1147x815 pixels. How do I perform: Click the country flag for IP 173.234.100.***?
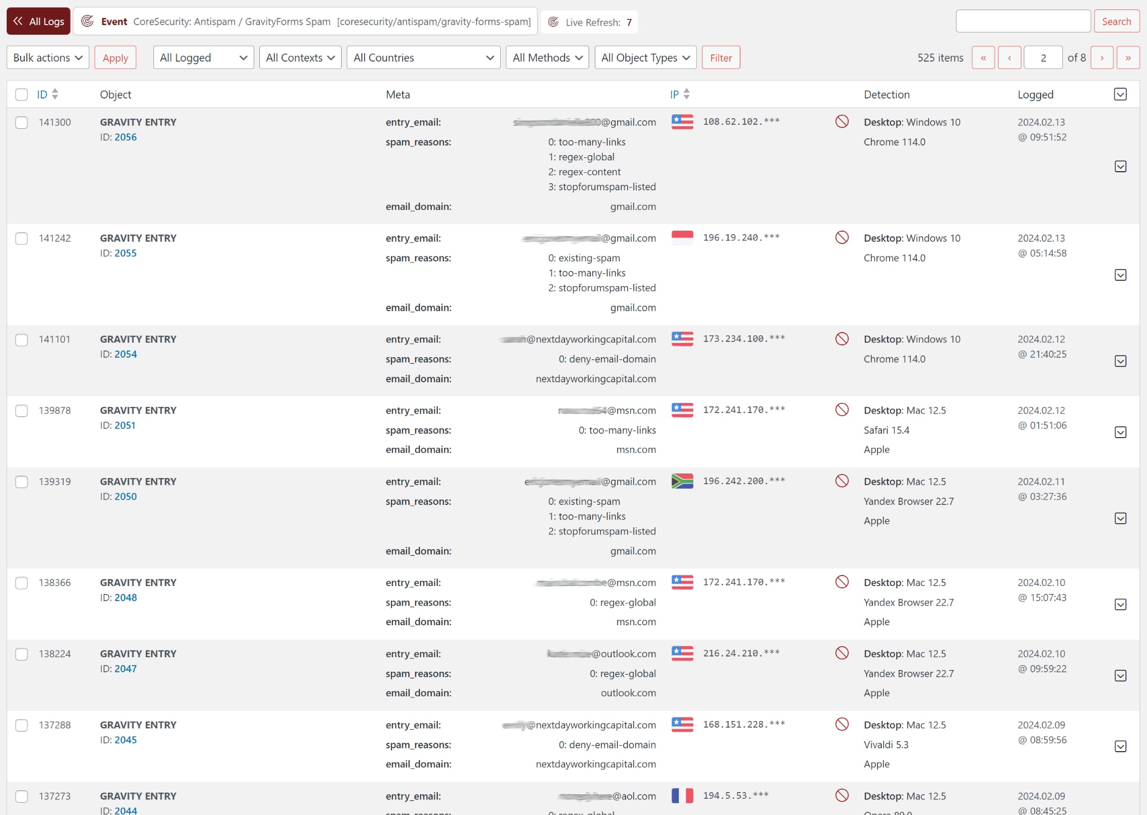click(x=682, y=339)
